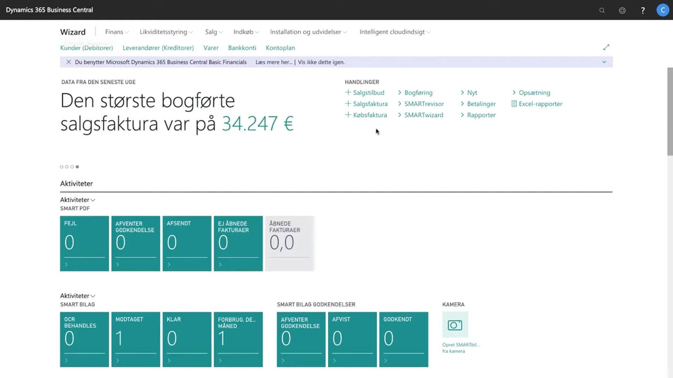Open Intelligent cloudindsigt menu

tap(395, 32)
